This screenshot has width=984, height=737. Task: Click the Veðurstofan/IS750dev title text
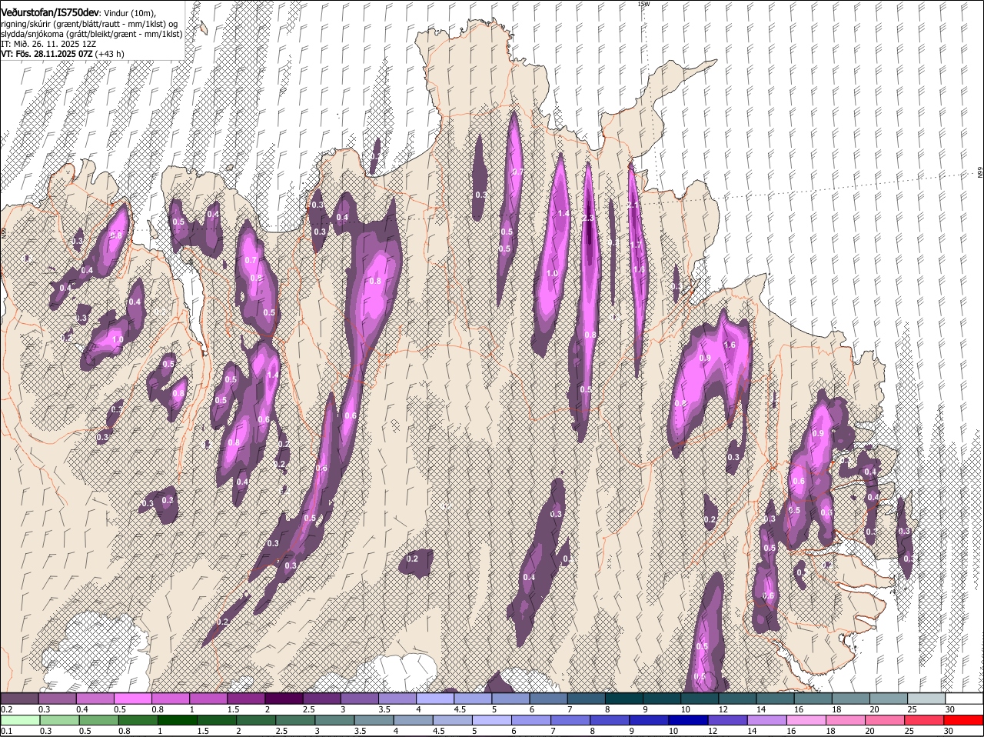(x=50, y=13)
